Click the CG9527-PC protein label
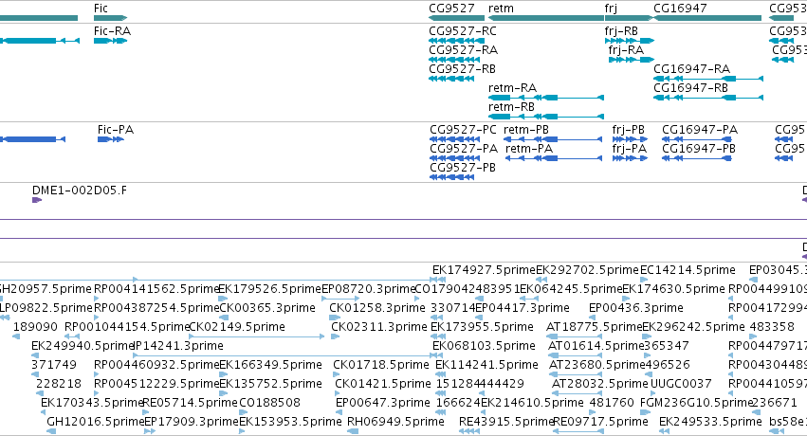The width and height of the screenshot is (807, 436). 463,130
